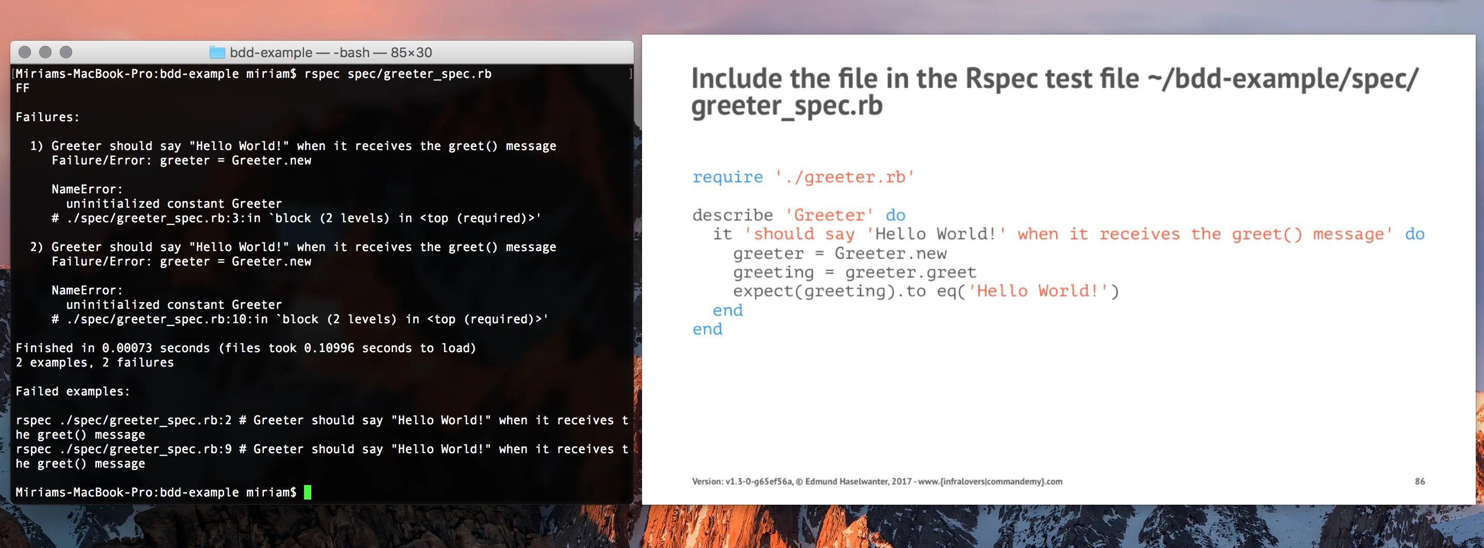Click the 'FF' test result output
The image size is (1484, 548).
pos(23,88)
